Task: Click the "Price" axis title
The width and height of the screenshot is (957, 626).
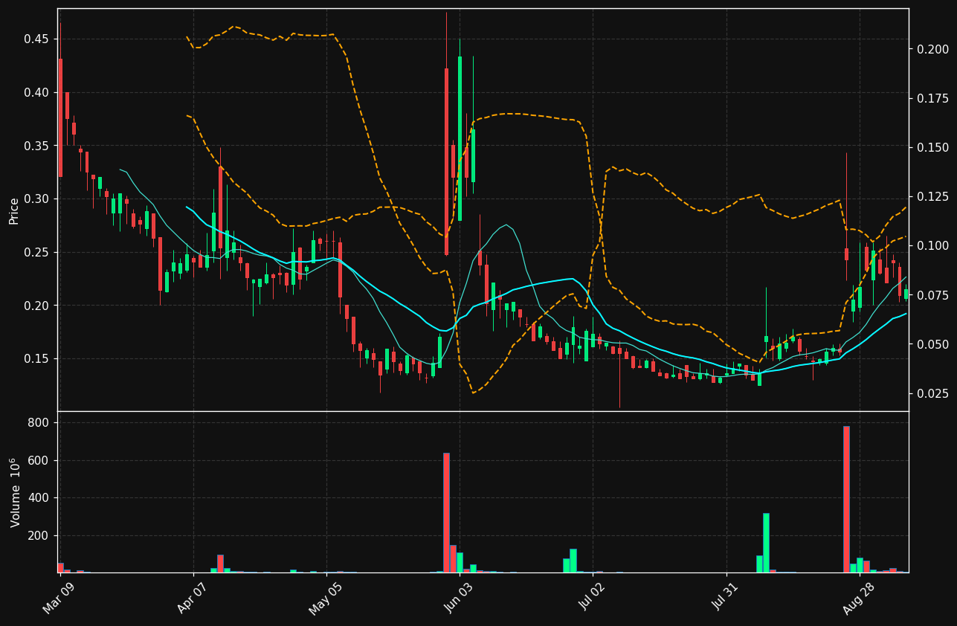Action: click(14, 210)
